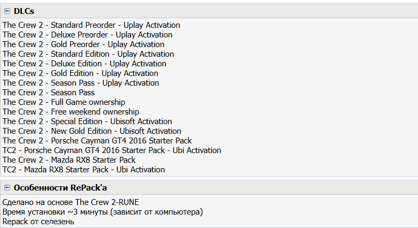This screenshot has width=418, height=228.
Task: Click the Repack от селезень line
Action: pyautogui.click(x=38, y=222)
